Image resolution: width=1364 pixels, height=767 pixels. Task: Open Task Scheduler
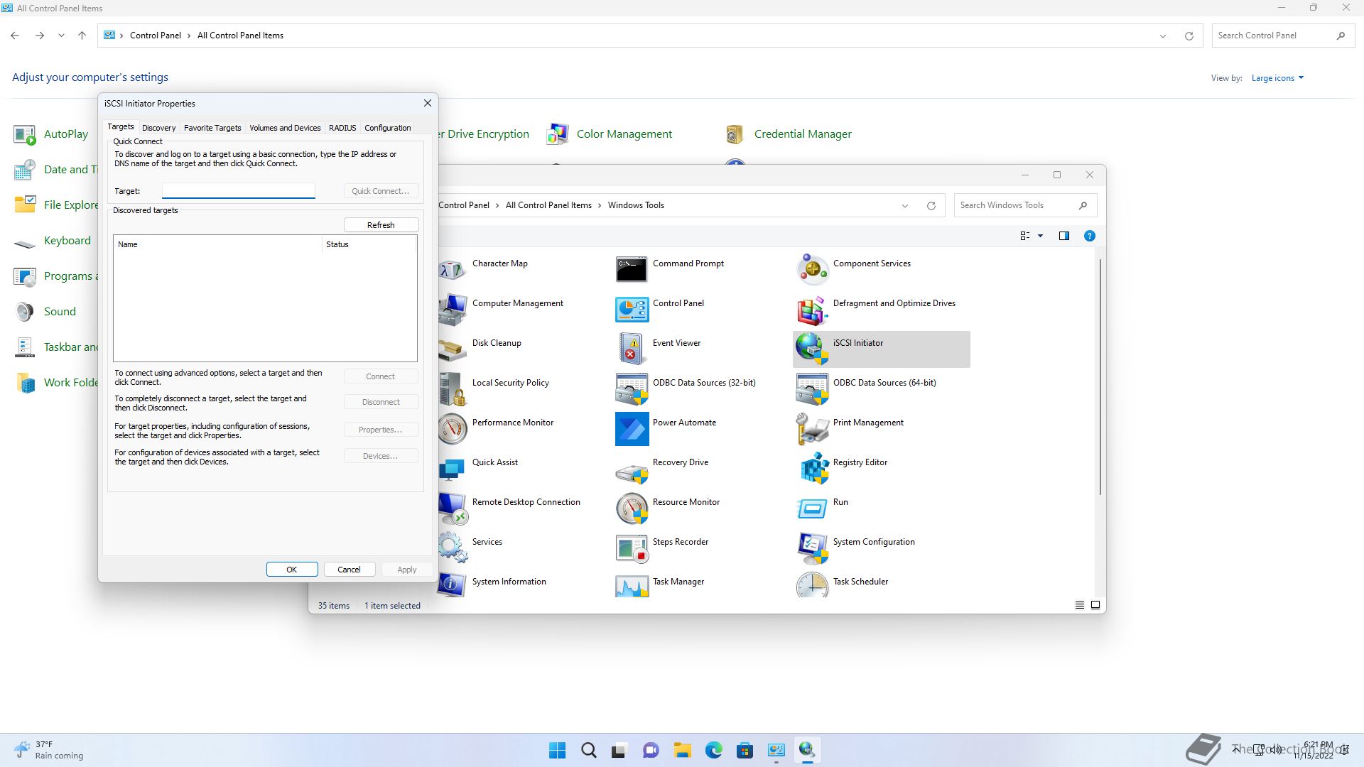point(842,584)
